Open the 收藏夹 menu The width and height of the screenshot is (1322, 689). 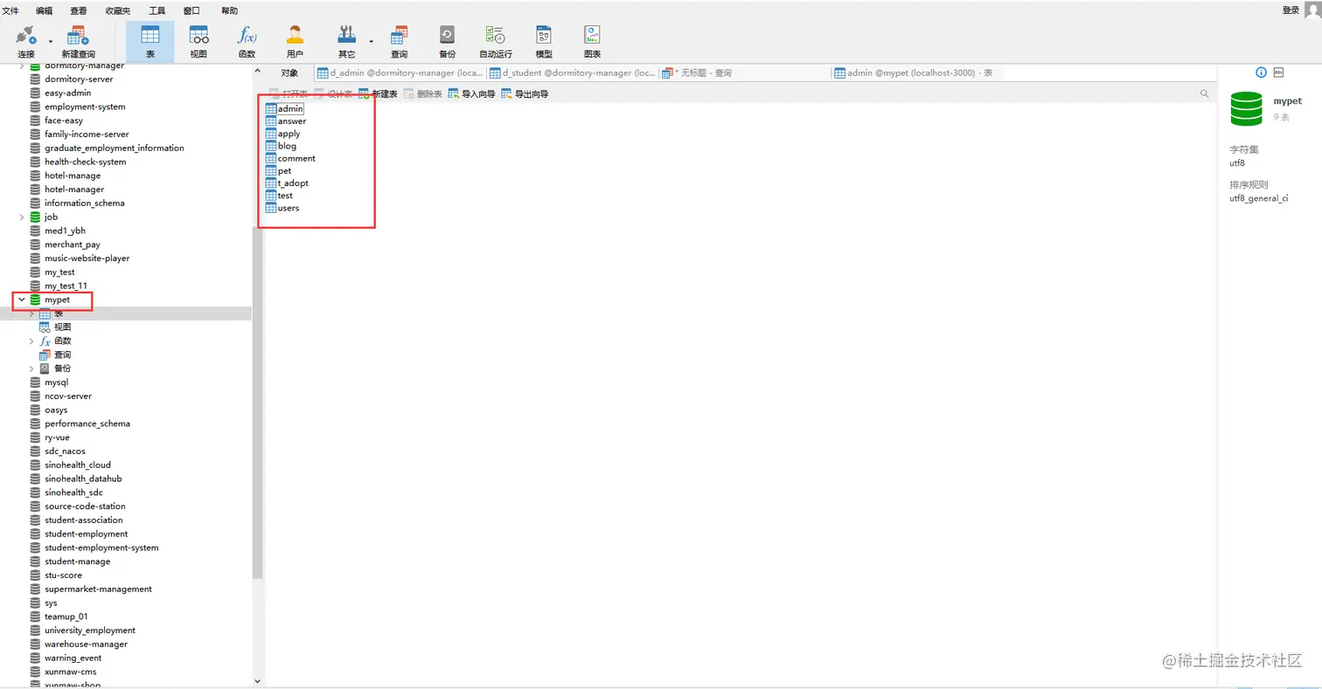(x=119, y=10)
